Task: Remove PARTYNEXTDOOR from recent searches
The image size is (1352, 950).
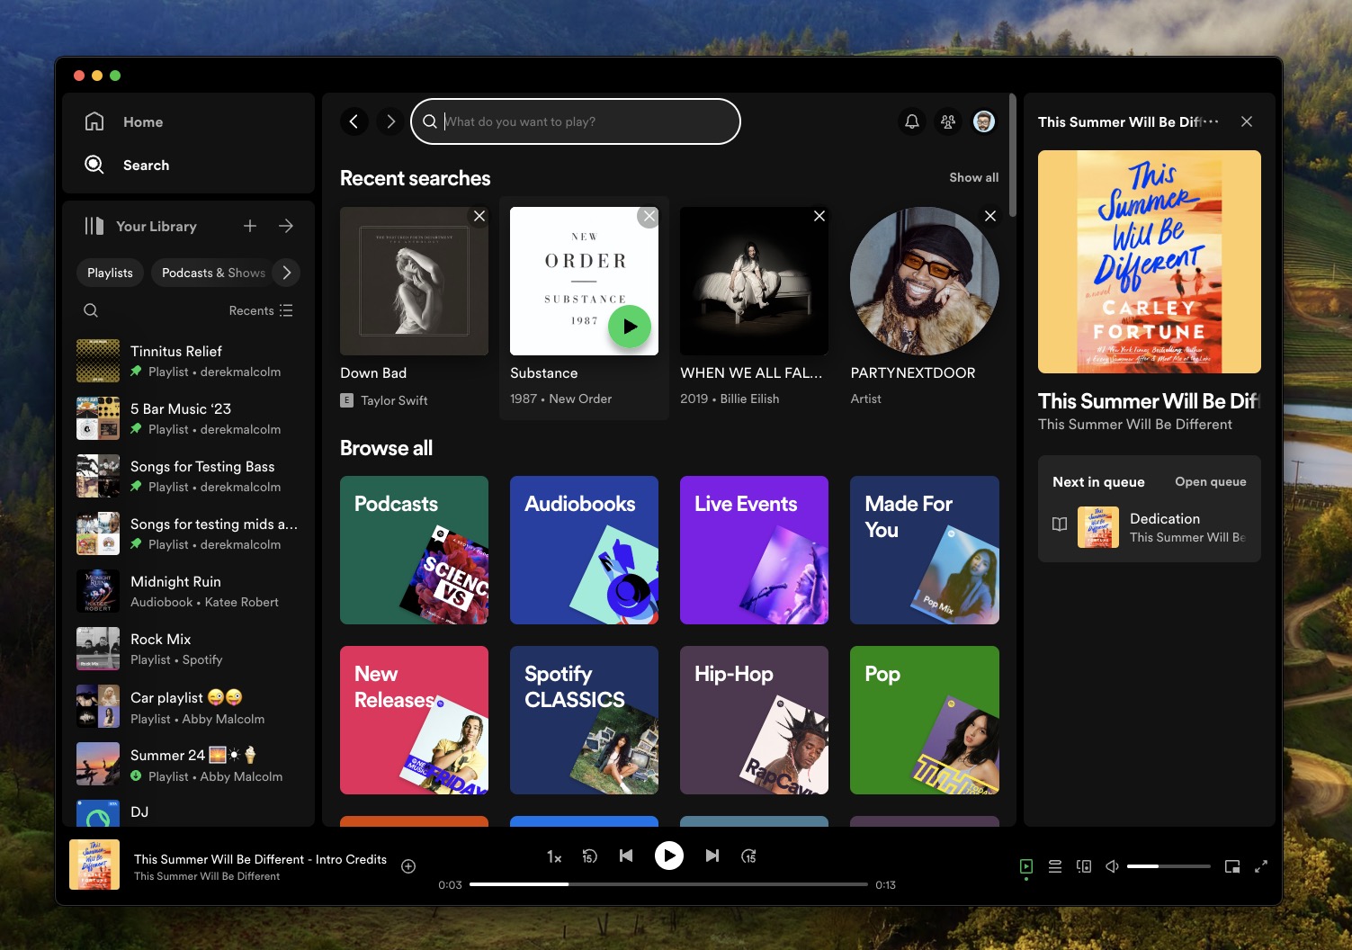Action: pos(990,216)
